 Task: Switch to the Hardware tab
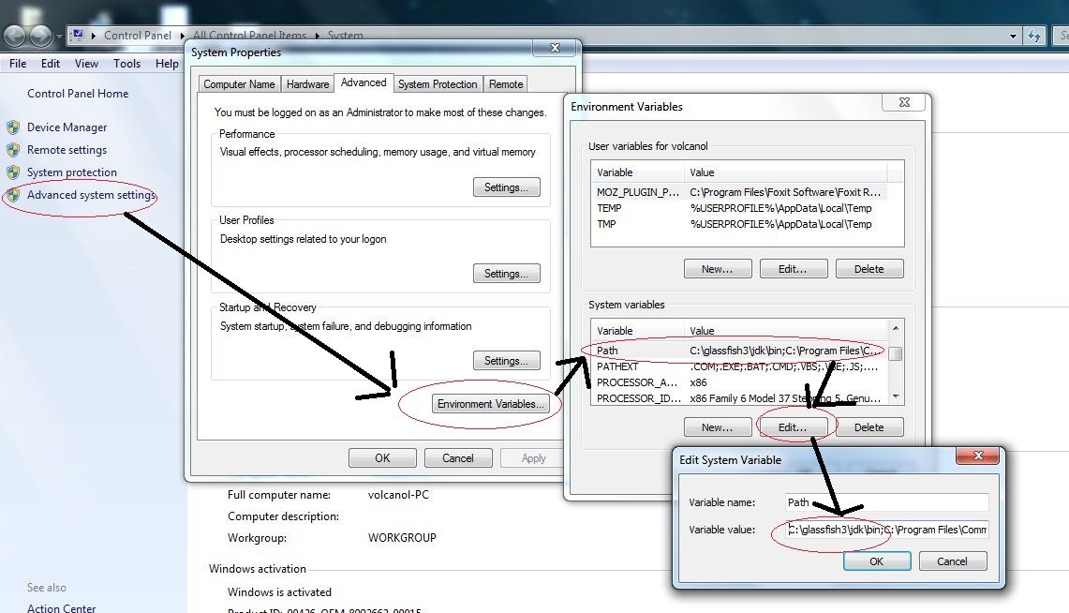(307, 83)
